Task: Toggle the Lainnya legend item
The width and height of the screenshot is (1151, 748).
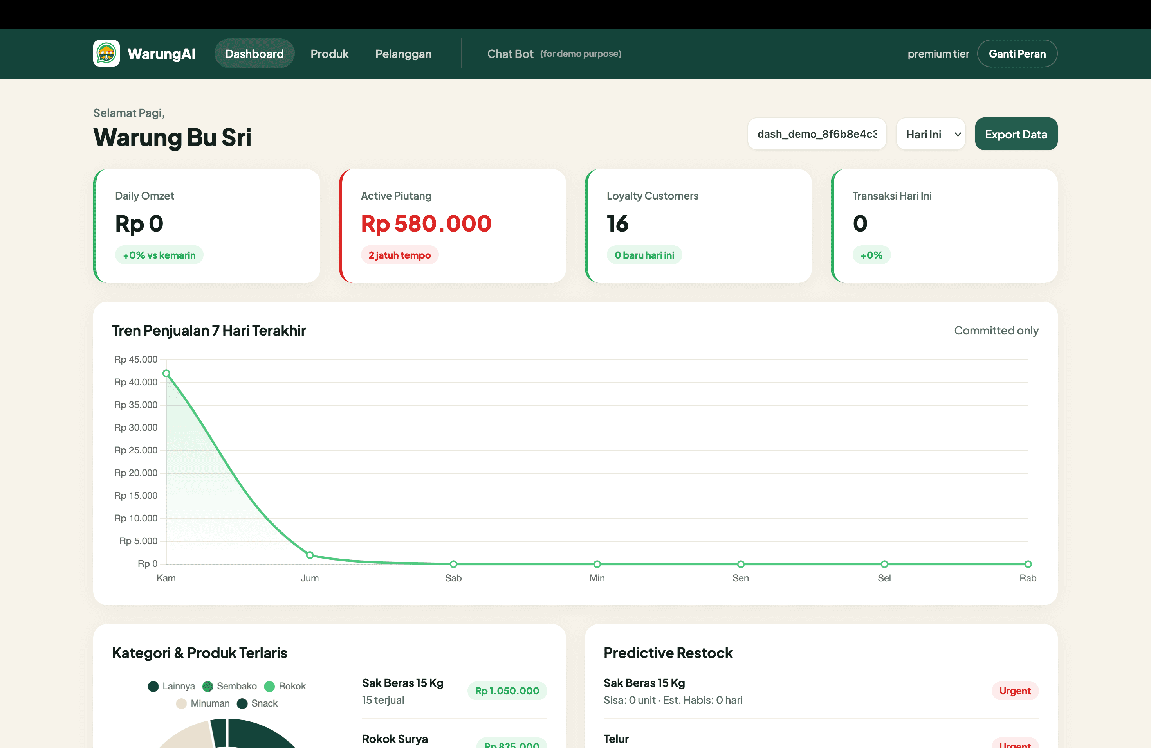Action: tap(172, 686)
